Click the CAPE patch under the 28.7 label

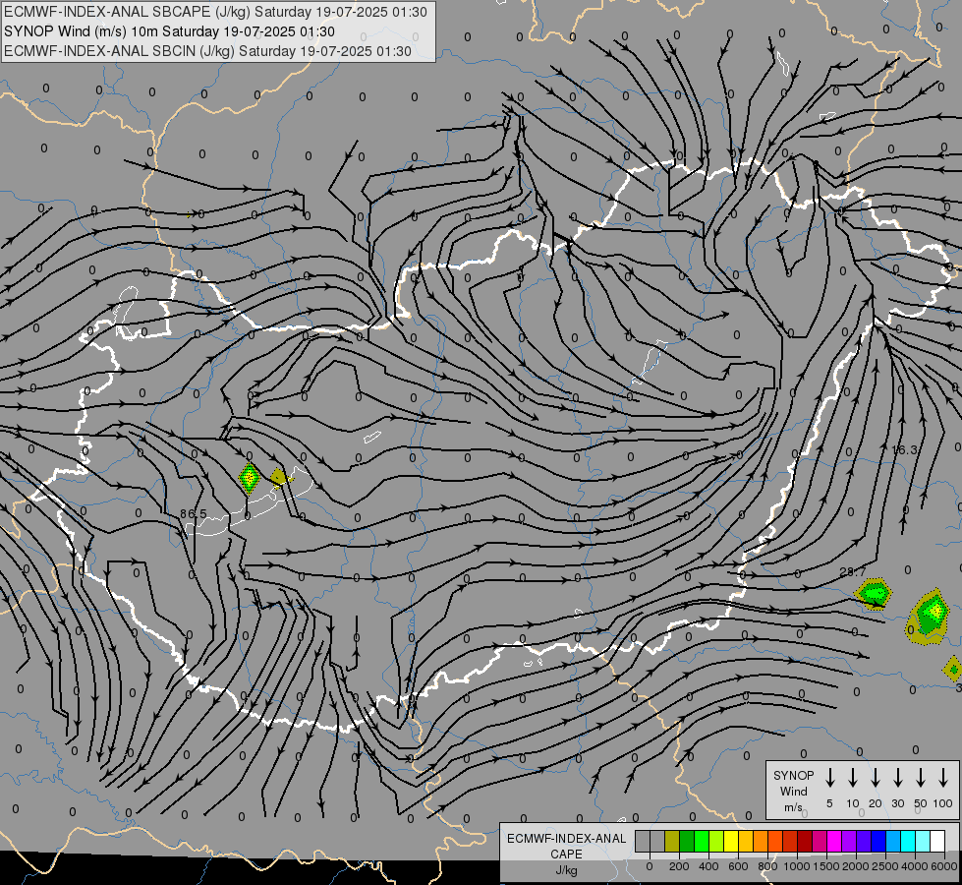(874, 594)
